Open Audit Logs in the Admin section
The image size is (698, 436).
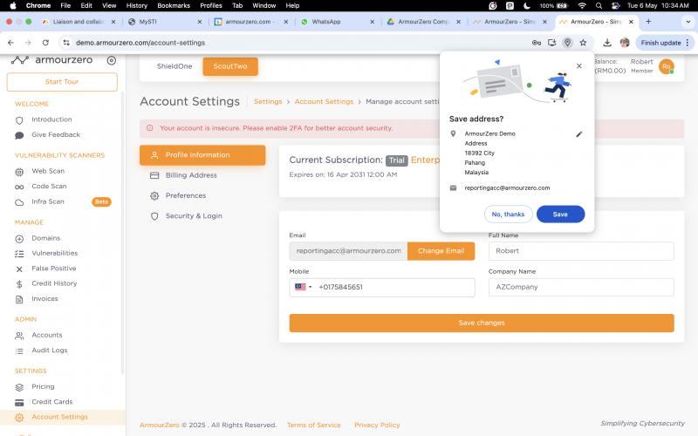(x=49, y=351)
